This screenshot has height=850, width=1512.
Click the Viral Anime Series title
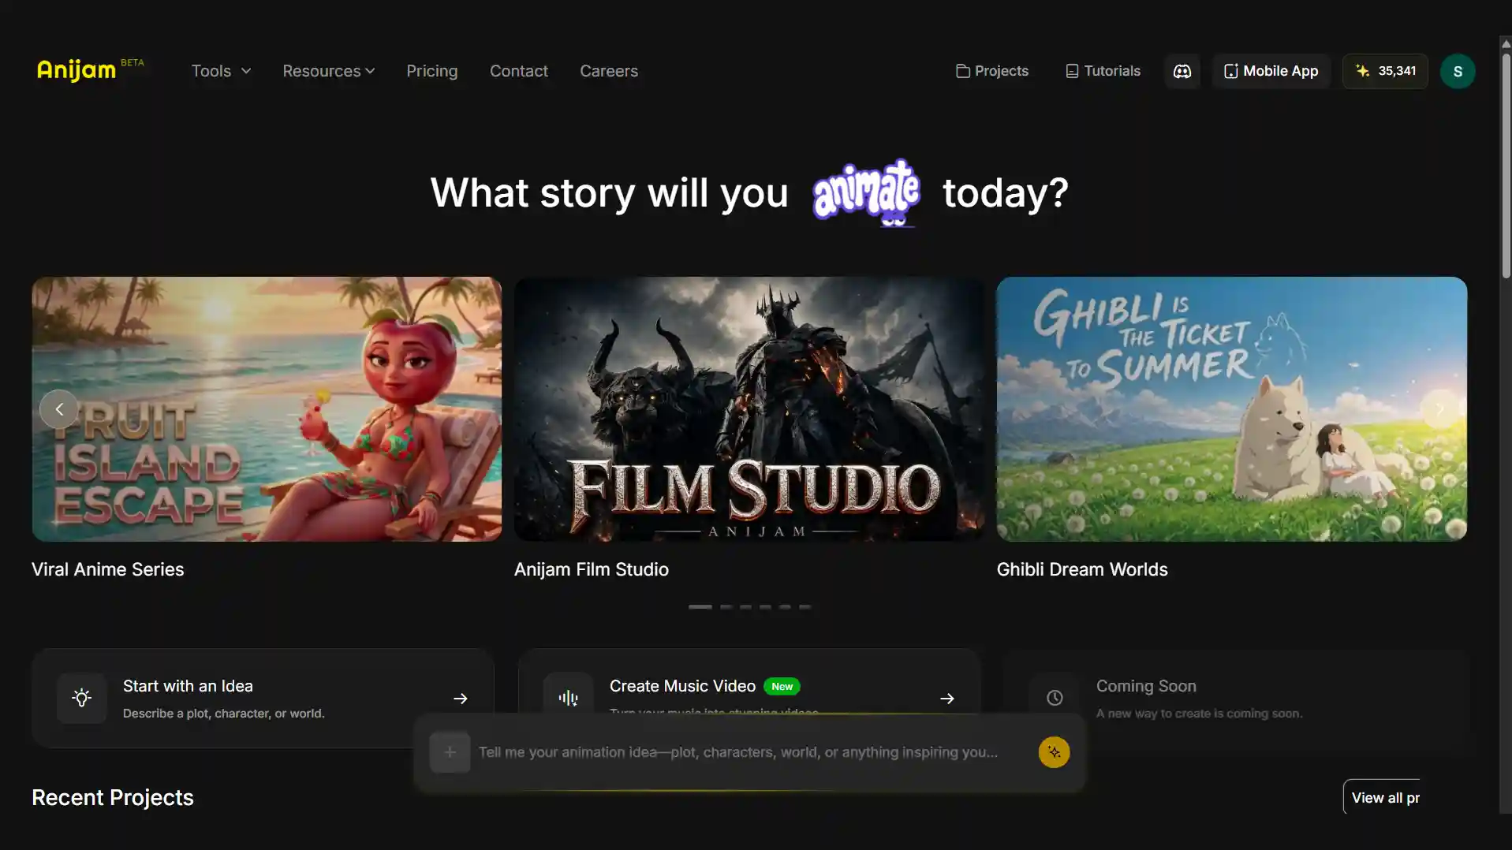pos(107,569)
